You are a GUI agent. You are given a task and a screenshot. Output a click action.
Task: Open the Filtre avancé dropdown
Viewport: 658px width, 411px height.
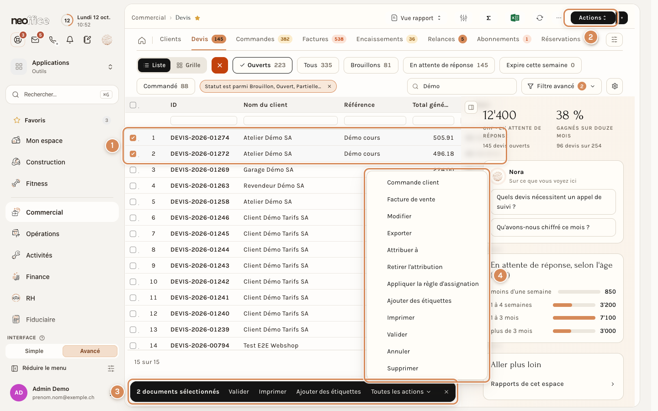[561, 86]
